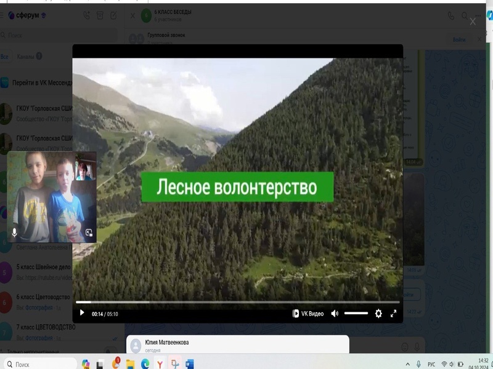Expand the floating call window
Screen dimensions: 493x369
[89, 232]
